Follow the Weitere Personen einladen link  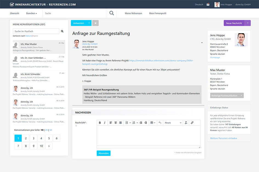tap(223, 138)
